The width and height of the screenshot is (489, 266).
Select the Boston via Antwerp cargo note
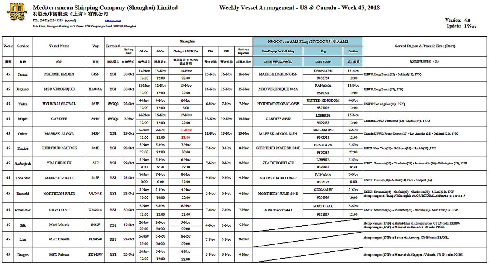(x=406, y=238)
